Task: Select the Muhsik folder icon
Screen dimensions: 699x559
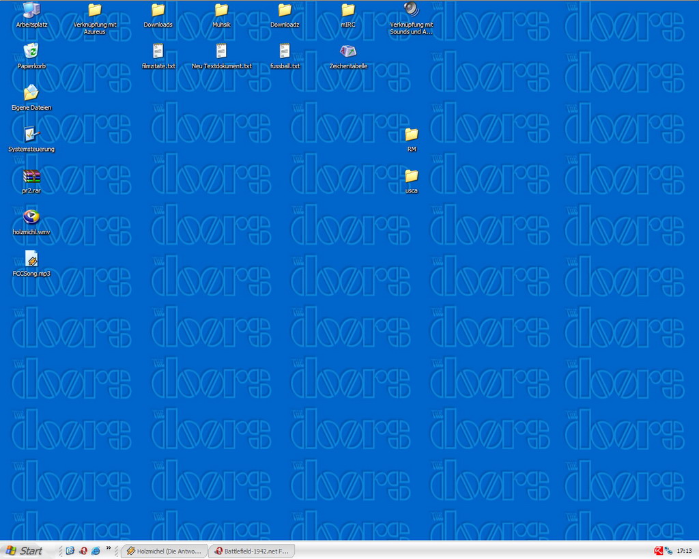Action: pos(221,15)
